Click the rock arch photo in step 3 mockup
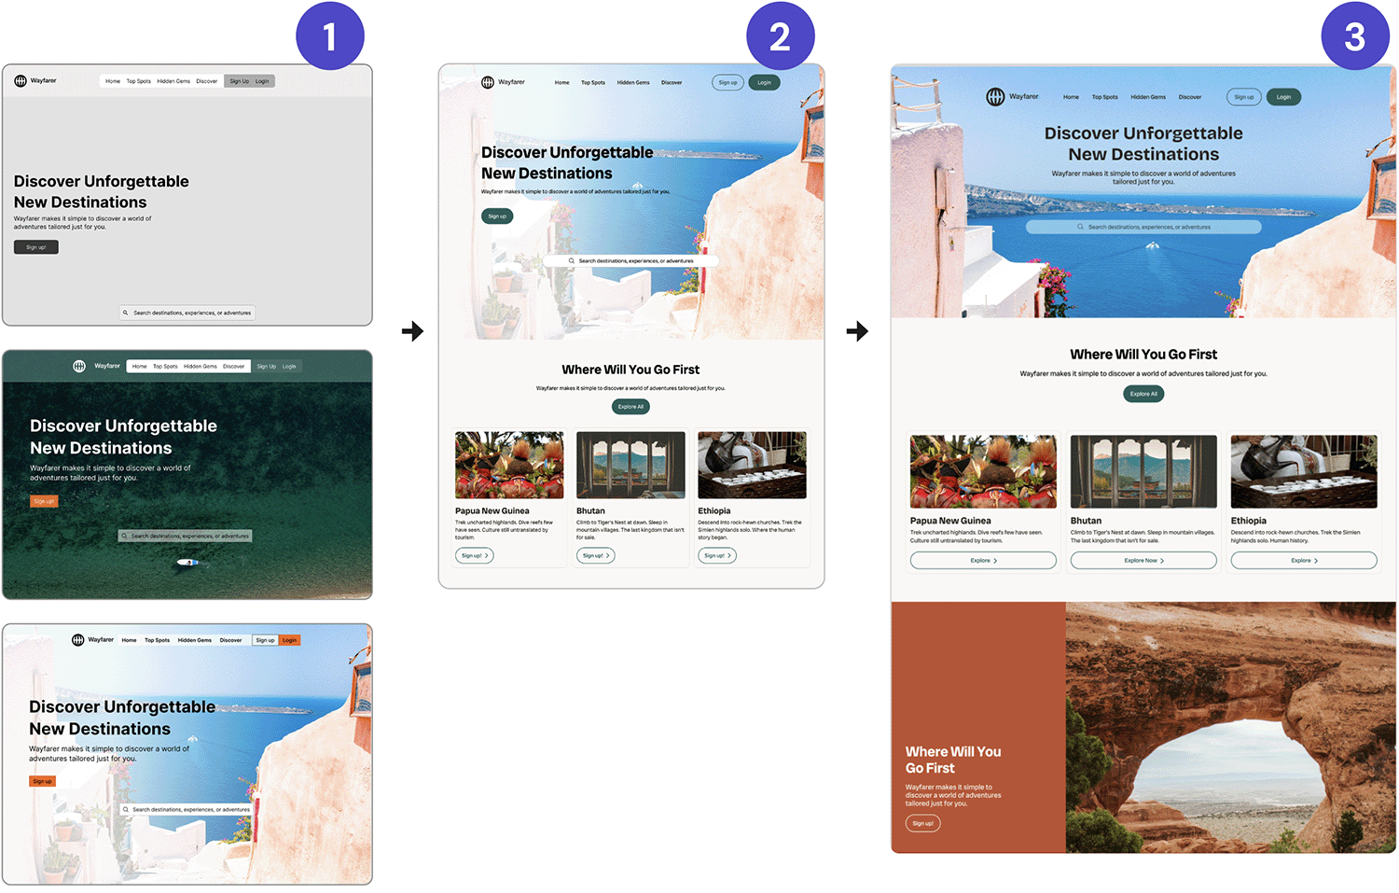 1230,727
